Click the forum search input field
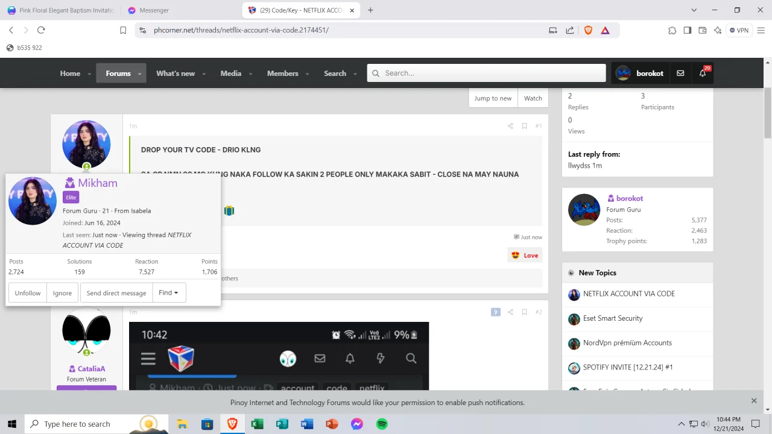Screen dimensions: 772x434 click(486, 73)
